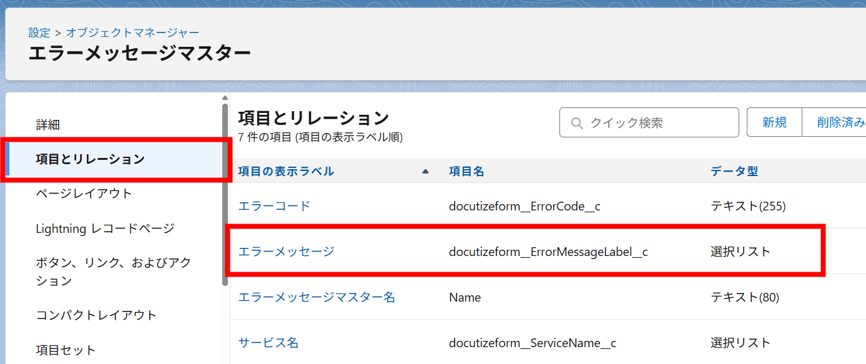The width and height of the screenshot is (866, 364).
Task: Click the sidebar scroll-up arrow
Action: point(225,98)
